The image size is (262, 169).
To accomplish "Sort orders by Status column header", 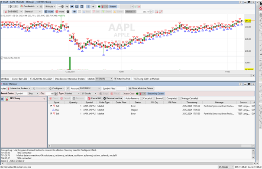I will click(138, 103).
